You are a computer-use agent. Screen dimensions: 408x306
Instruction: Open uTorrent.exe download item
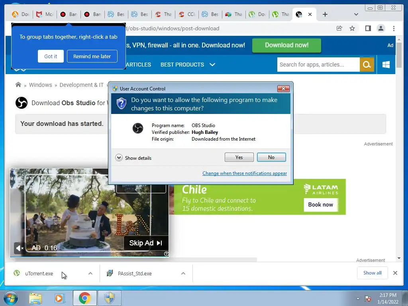(39, 273)
